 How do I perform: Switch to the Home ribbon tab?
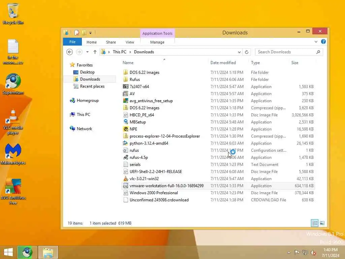tap(92, 42)
